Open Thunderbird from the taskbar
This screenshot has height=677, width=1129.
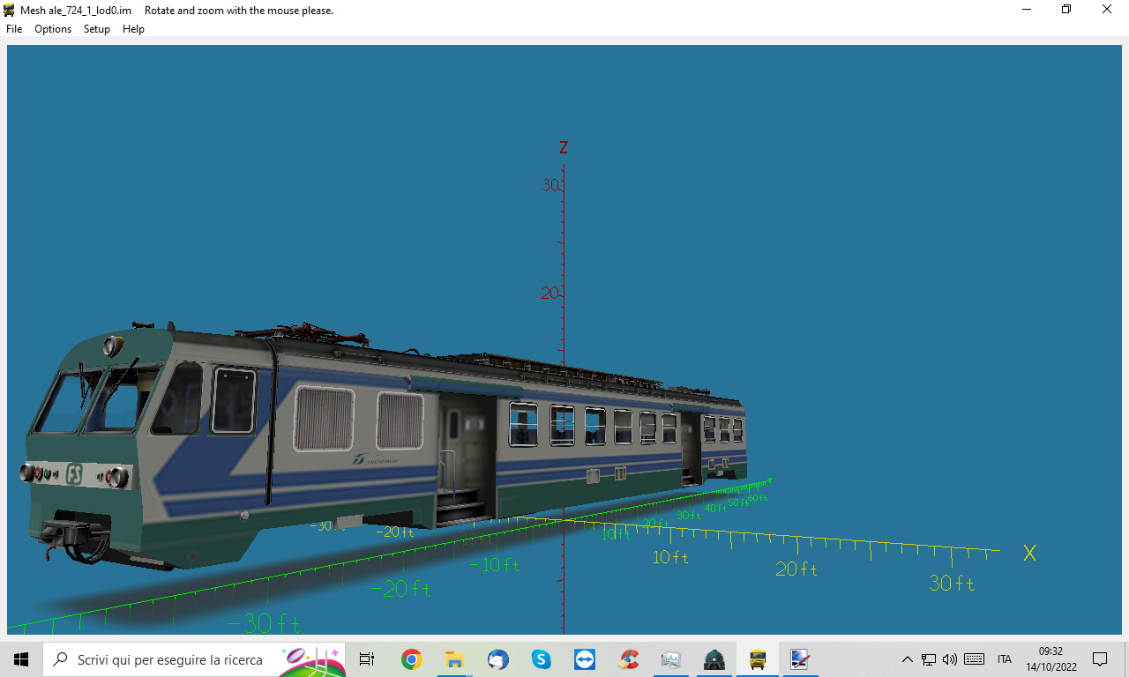click(497, 659)
